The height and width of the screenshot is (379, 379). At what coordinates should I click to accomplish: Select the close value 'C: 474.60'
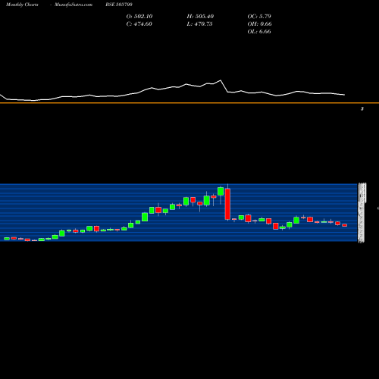tap(139, 23)
